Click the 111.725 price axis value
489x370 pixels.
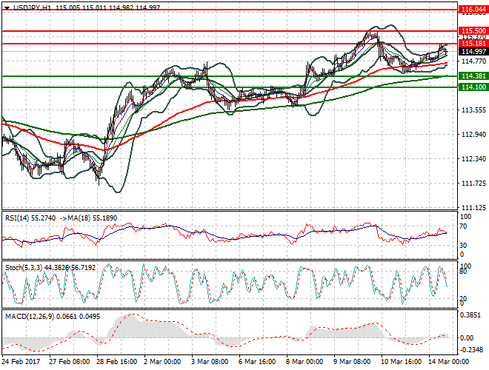tap(473, 183)
